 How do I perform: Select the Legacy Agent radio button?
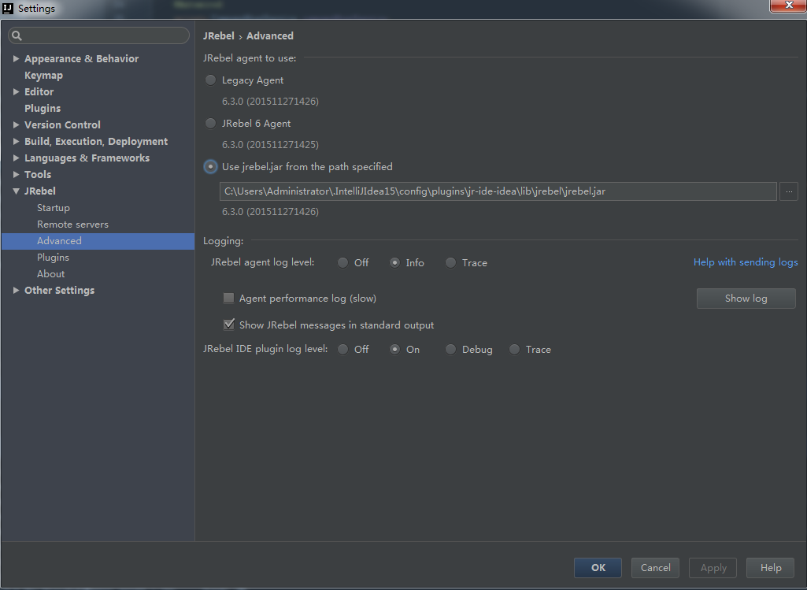(x=210, y=80)
